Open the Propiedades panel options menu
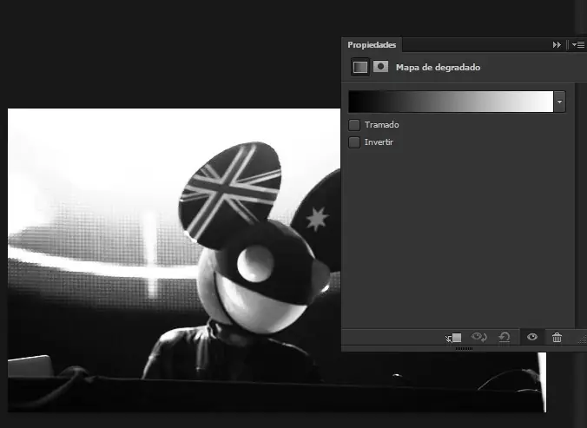The height and width of the screenshot is (428, 587). (x=578, y=45)
